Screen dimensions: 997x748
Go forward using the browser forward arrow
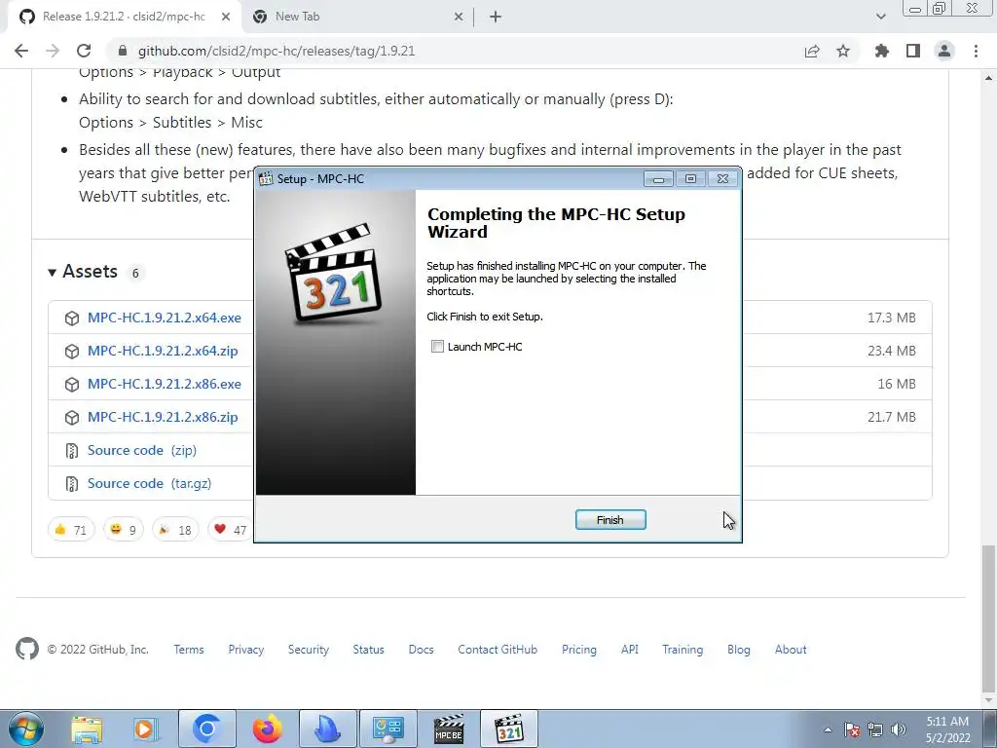click(x=53, y=51)
